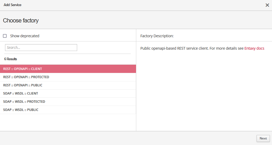The height and width of the screenshot is (145, 272).
Task: Choose REST :: OPENAPI :: PROTECTED factory
Action: click(x=26, y=77)
